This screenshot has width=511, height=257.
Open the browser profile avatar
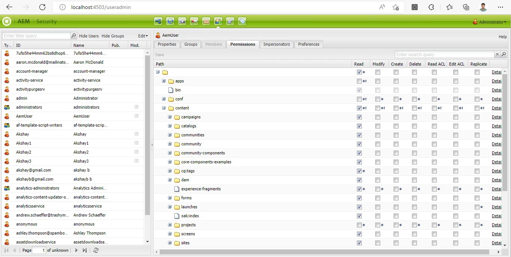click(483, 7)
